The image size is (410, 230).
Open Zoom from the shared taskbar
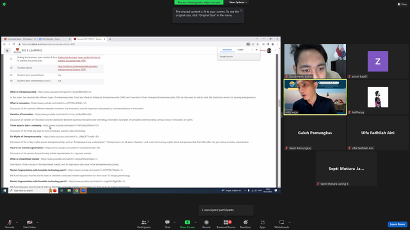coord(83,190)
